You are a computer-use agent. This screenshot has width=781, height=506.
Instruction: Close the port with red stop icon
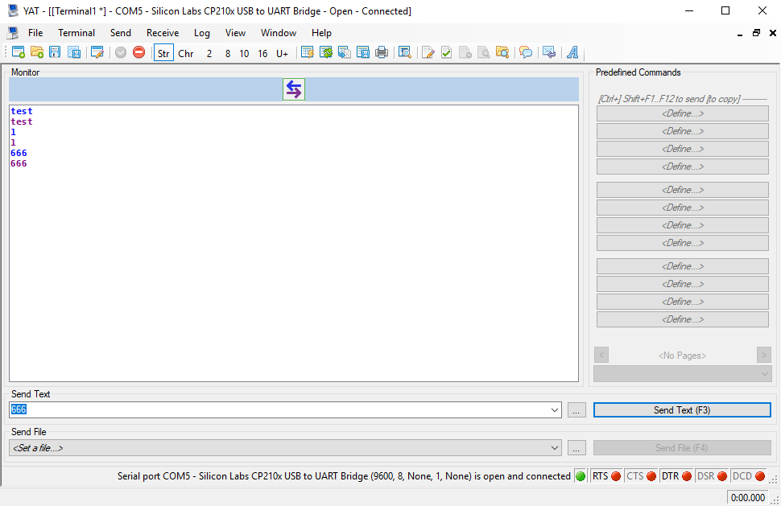pos(139,52)
